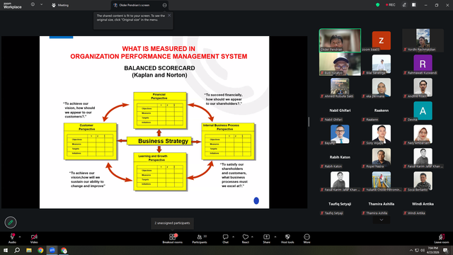Image resolution: width=453 pixels, height=255 pixels.
Task: Select eka permana's profile picture tile
Action: click(x=382, y=87)
